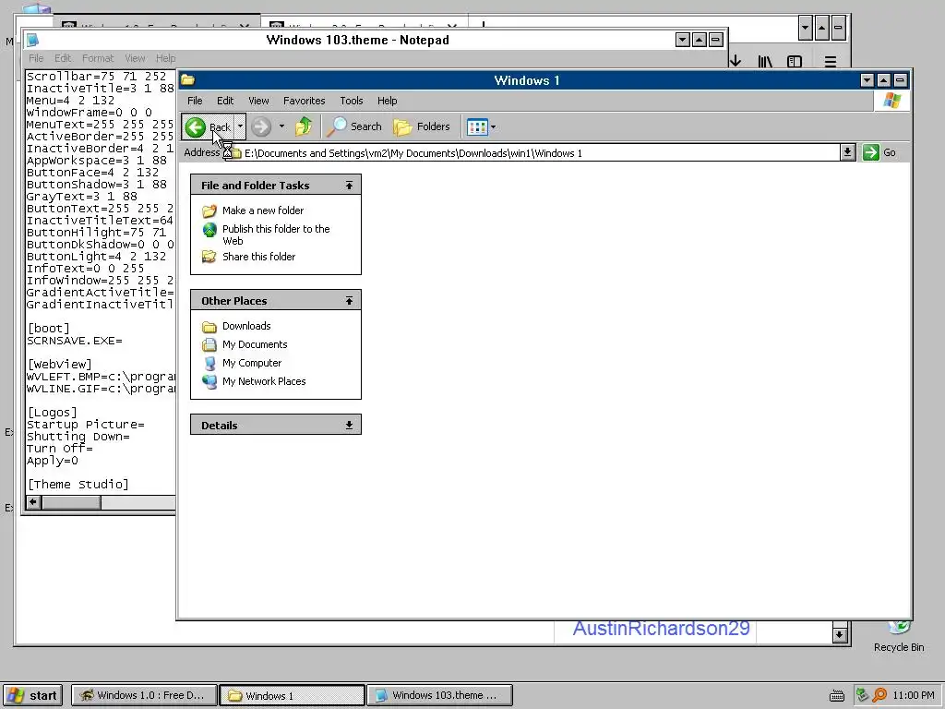Switch to Windows 1.0 : Free D... taskbar button
The image size is (945, 709).
coord(144,695)
